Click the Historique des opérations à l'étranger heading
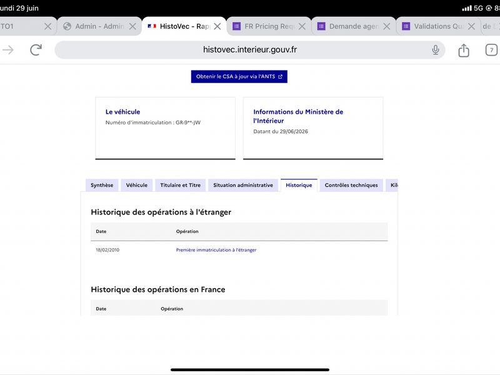 click(161, 212)
